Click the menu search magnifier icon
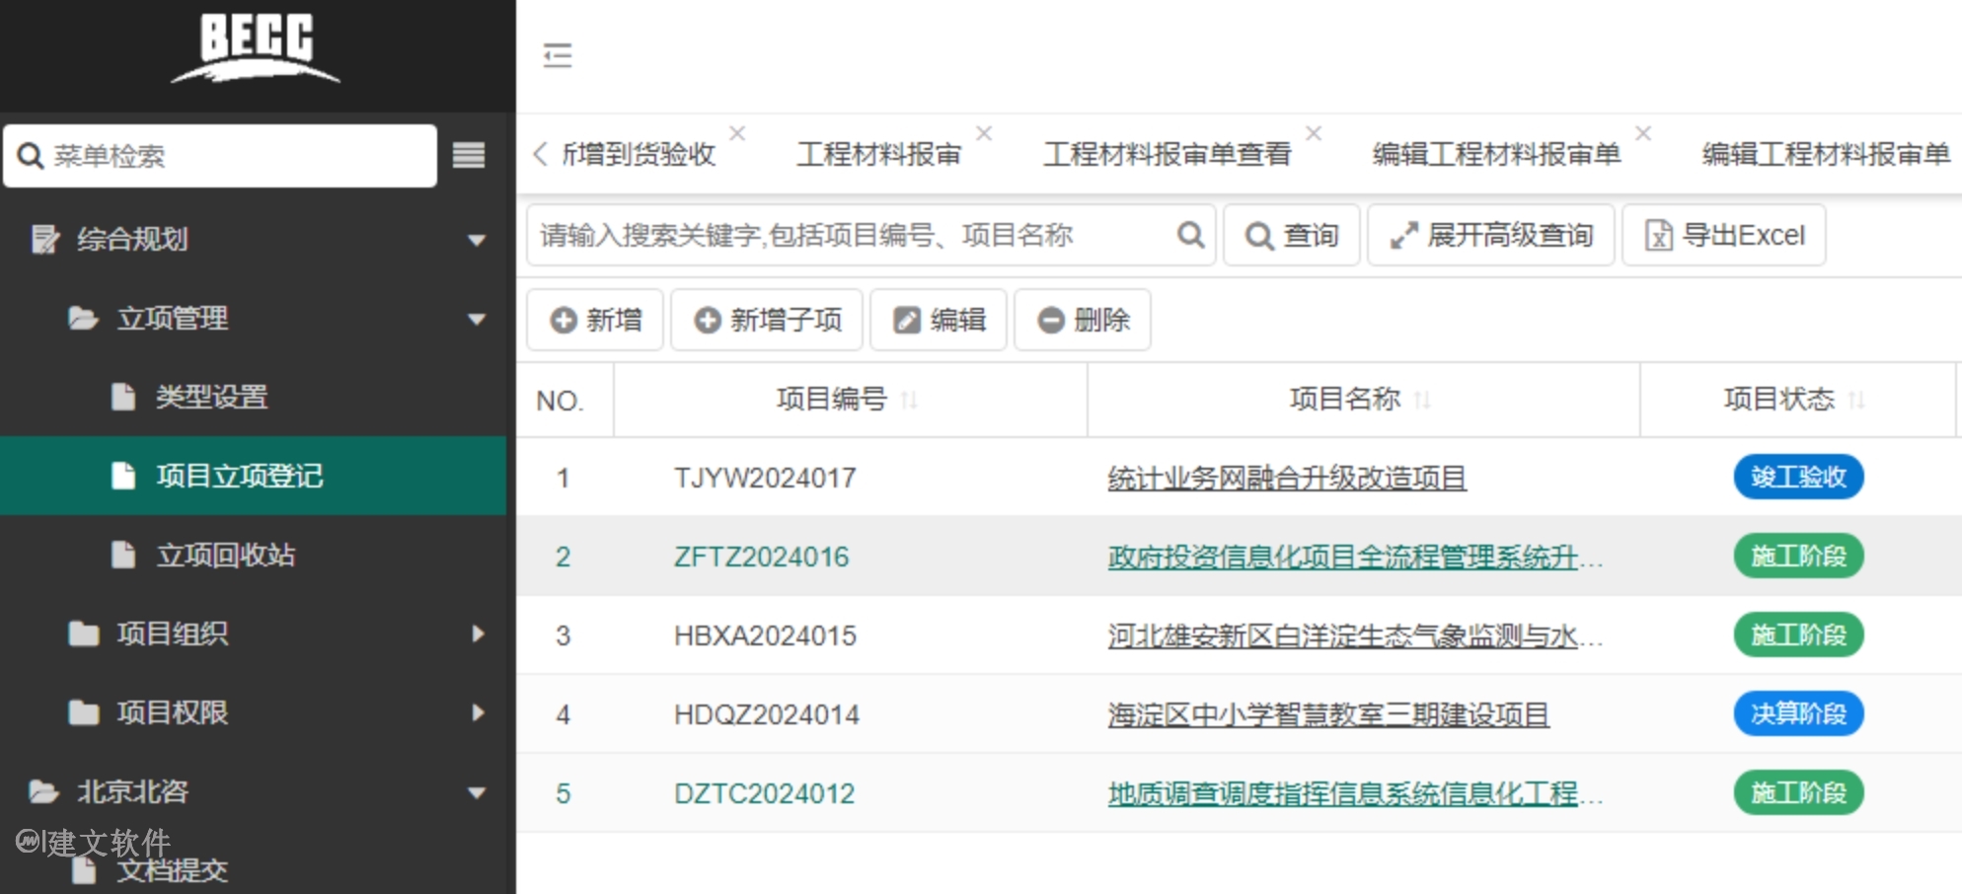Screen dimensions: 1962x894 (31, 156)
